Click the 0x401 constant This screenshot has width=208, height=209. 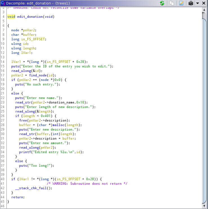click(46, 116)
